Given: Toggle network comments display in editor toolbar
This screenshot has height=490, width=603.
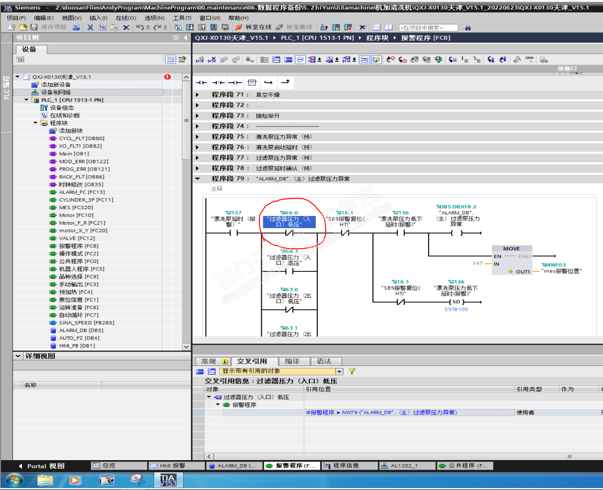Looking at the screenshot, I should (x=300, y=60).
